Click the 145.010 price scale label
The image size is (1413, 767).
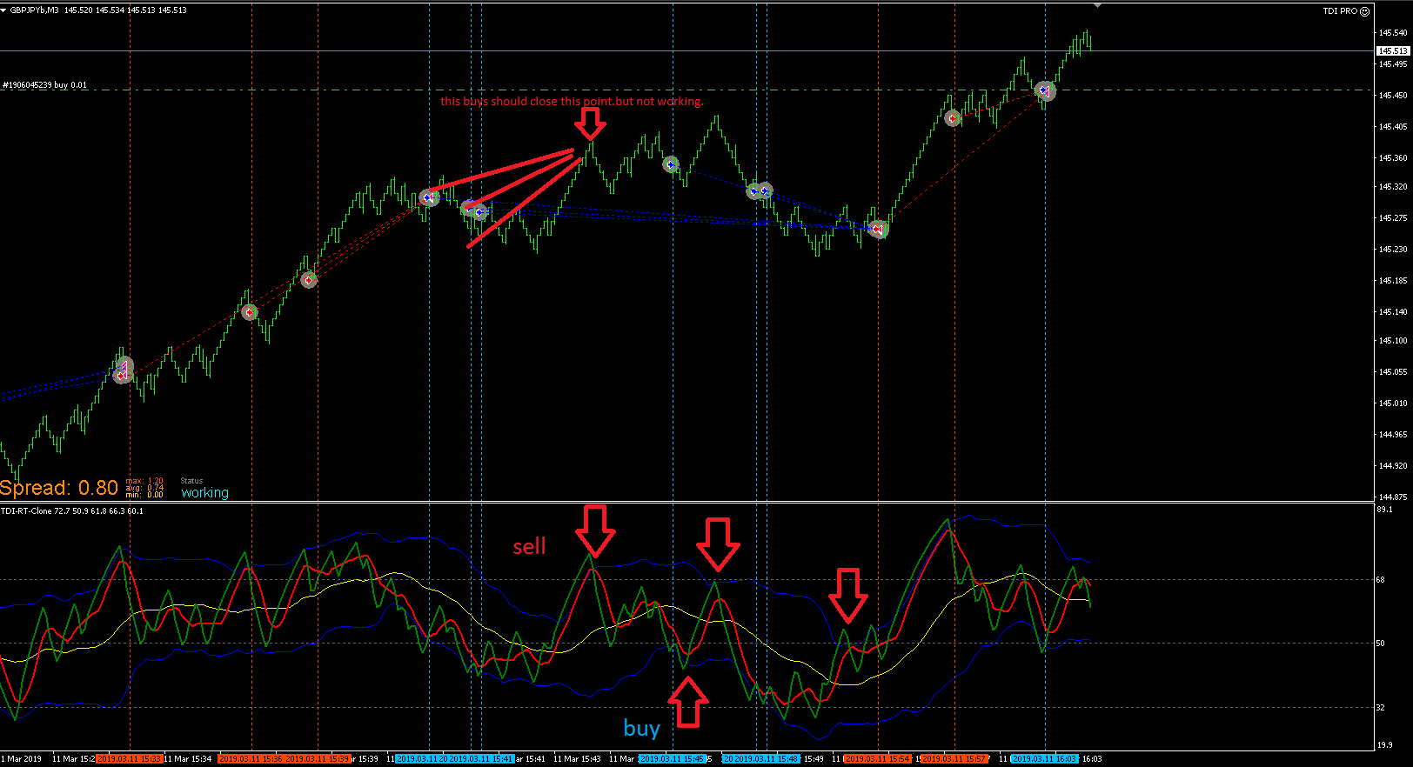1393,403
